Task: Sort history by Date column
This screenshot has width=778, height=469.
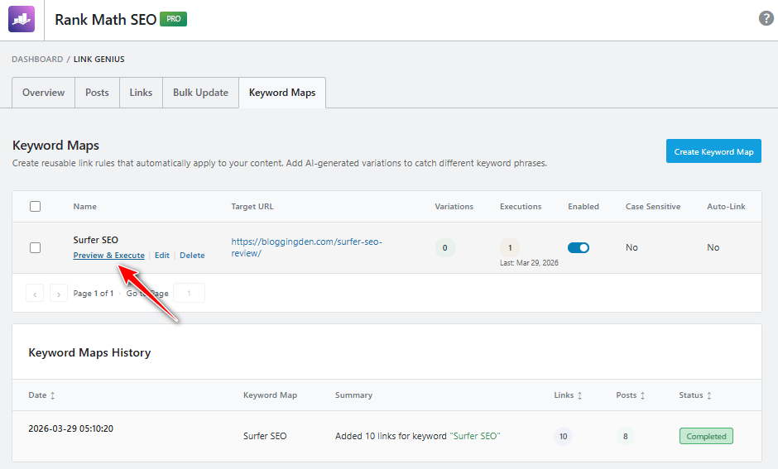Action: point(41,395)
